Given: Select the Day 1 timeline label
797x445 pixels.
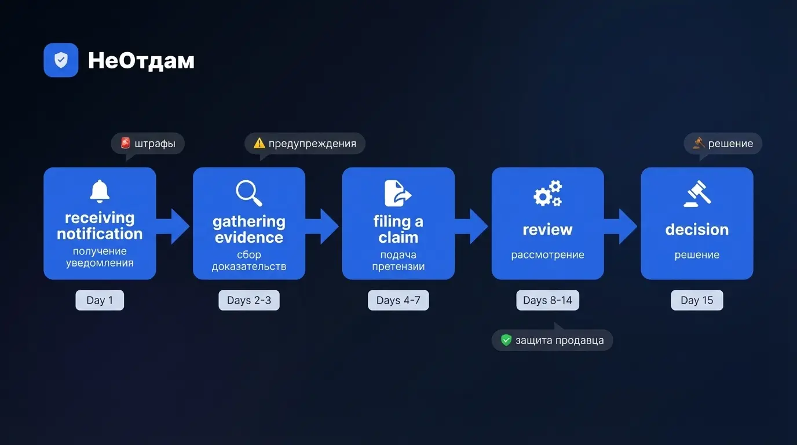Looking at the screenshot, I should [x=100, y=300].
